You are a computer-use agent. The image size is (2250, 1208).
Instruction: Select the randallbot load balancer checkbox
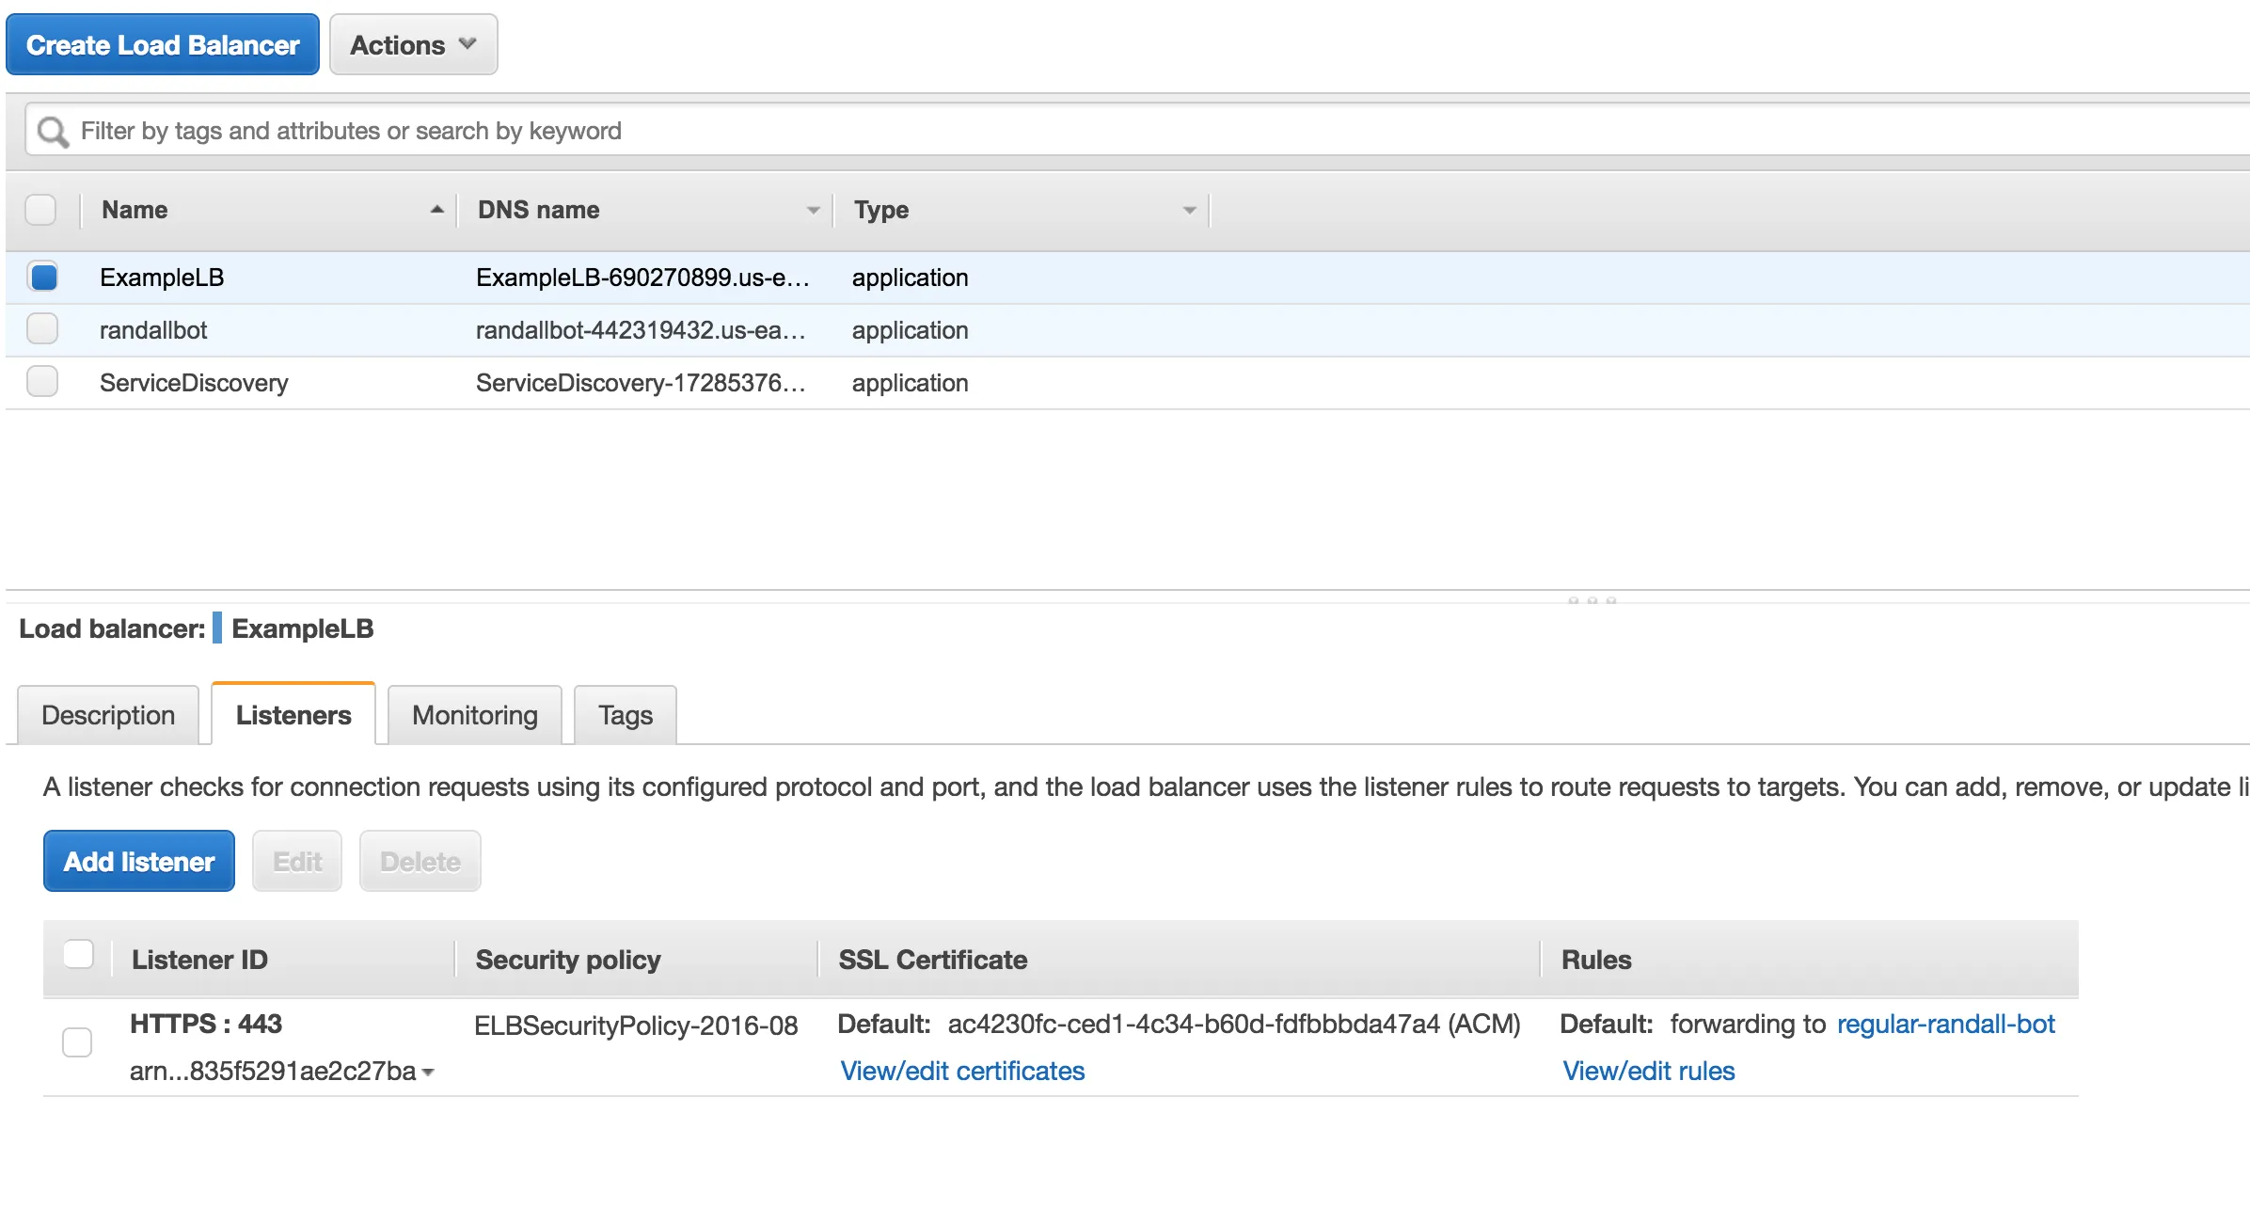[43, 329]
